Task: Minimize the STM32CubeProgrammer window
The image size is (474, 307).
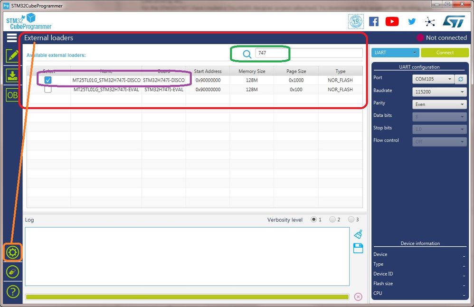Action: tap(437, 5)
